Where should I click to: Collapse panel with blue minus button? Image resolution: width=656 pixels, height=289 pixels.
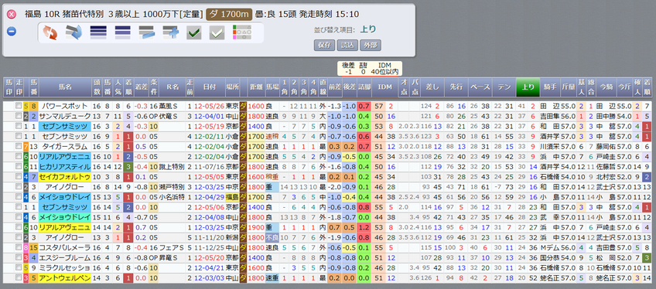click(12, 32)
